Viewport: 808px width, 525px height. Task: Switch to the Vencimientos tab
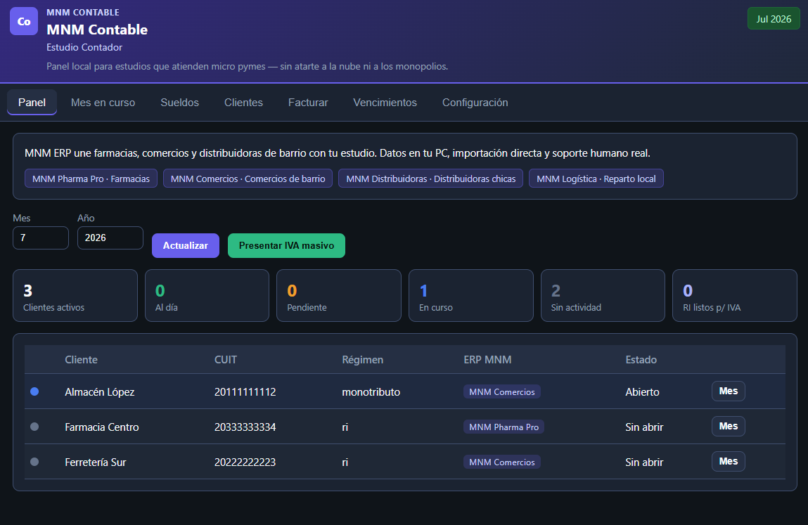pos(385,103)
